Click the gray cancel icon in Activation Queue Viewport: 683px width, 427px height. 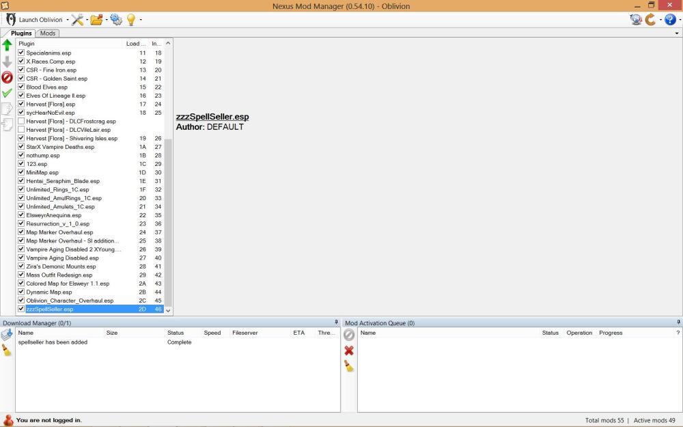(x=349, y=335)
